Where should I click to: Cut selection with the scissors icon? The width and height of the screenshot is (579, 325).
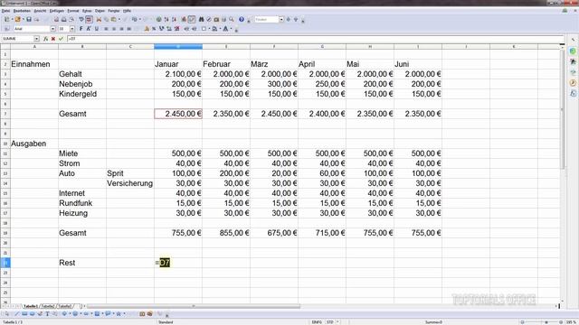click(x=99, y=19)
